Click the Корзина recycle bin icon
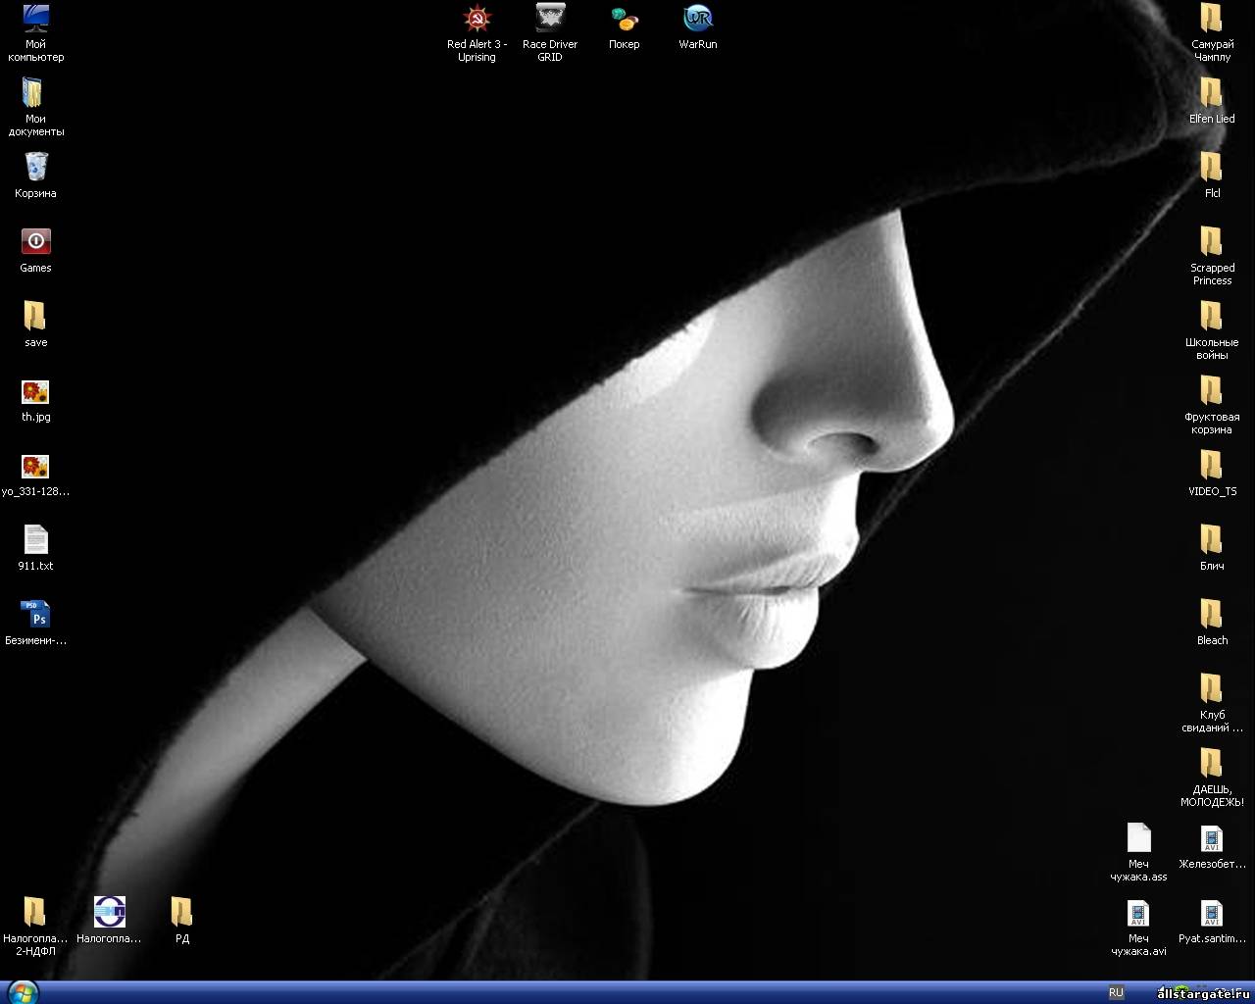This screenshot has height=1004, width=1255. coord(35,168)
